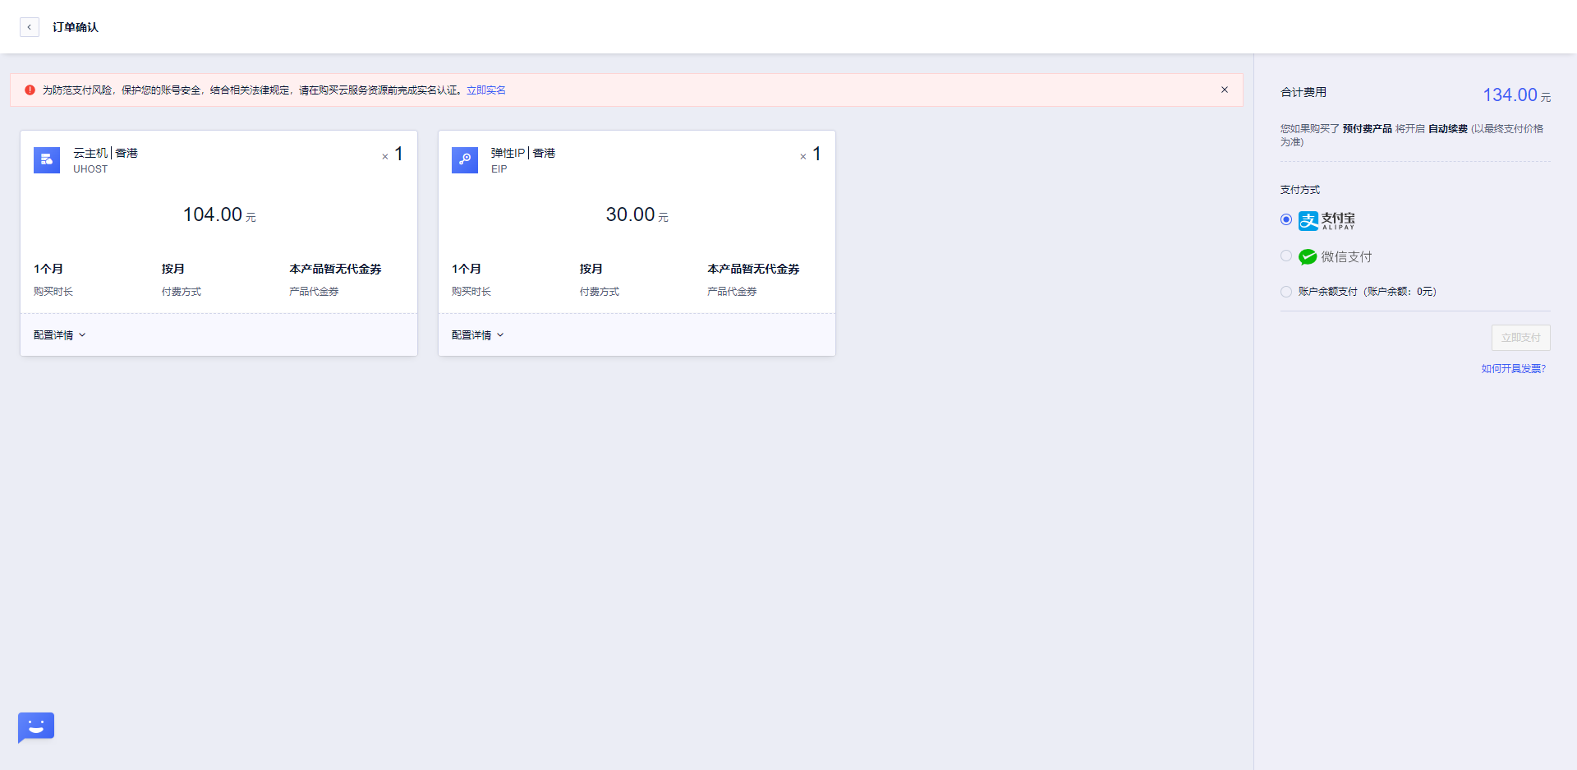Click the 立即支付 payment button
This screenshot has height=770, width=1577.
click(1520, 337)
